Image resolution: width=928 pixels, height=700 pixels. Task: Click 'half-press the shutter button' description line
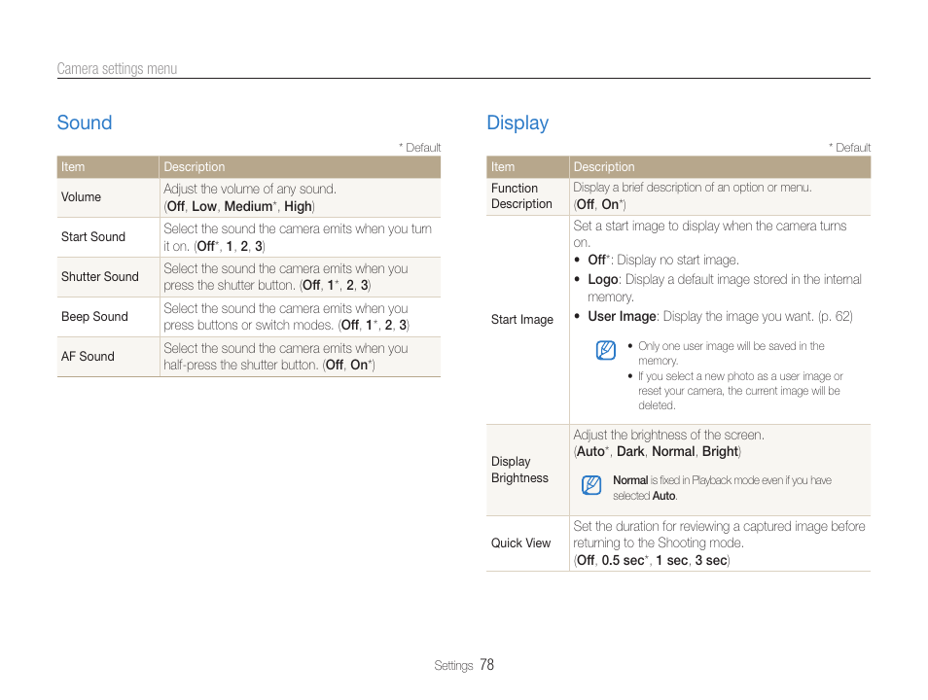click(x=269, y=366)
